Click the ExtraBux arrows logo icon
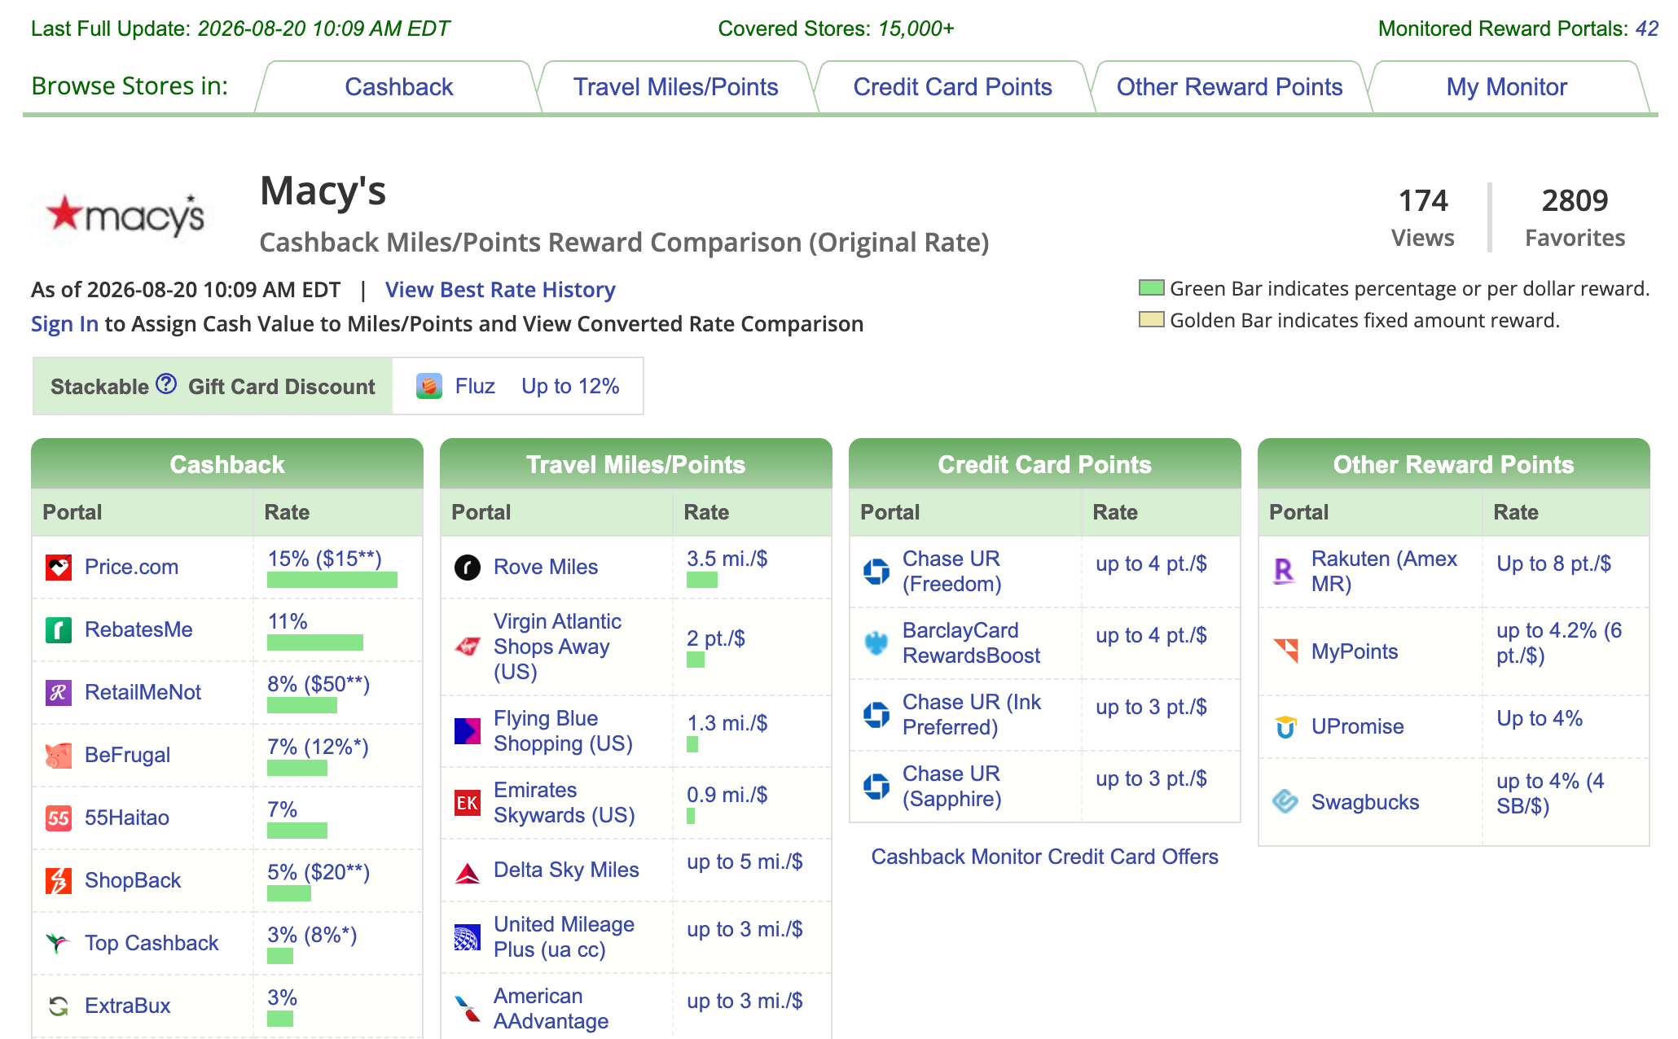Image resolution: width=1678 pixels, height=1039 pixels. [59, 1006]
